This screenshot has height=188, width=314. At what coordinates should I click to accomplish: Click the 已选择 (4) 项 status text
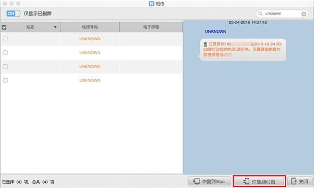15,182
